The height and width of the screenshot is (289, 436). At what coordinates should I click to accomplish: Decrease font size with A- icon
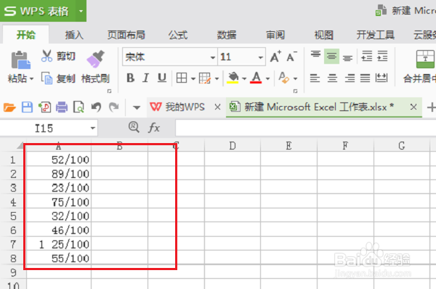tap(291, 57)
